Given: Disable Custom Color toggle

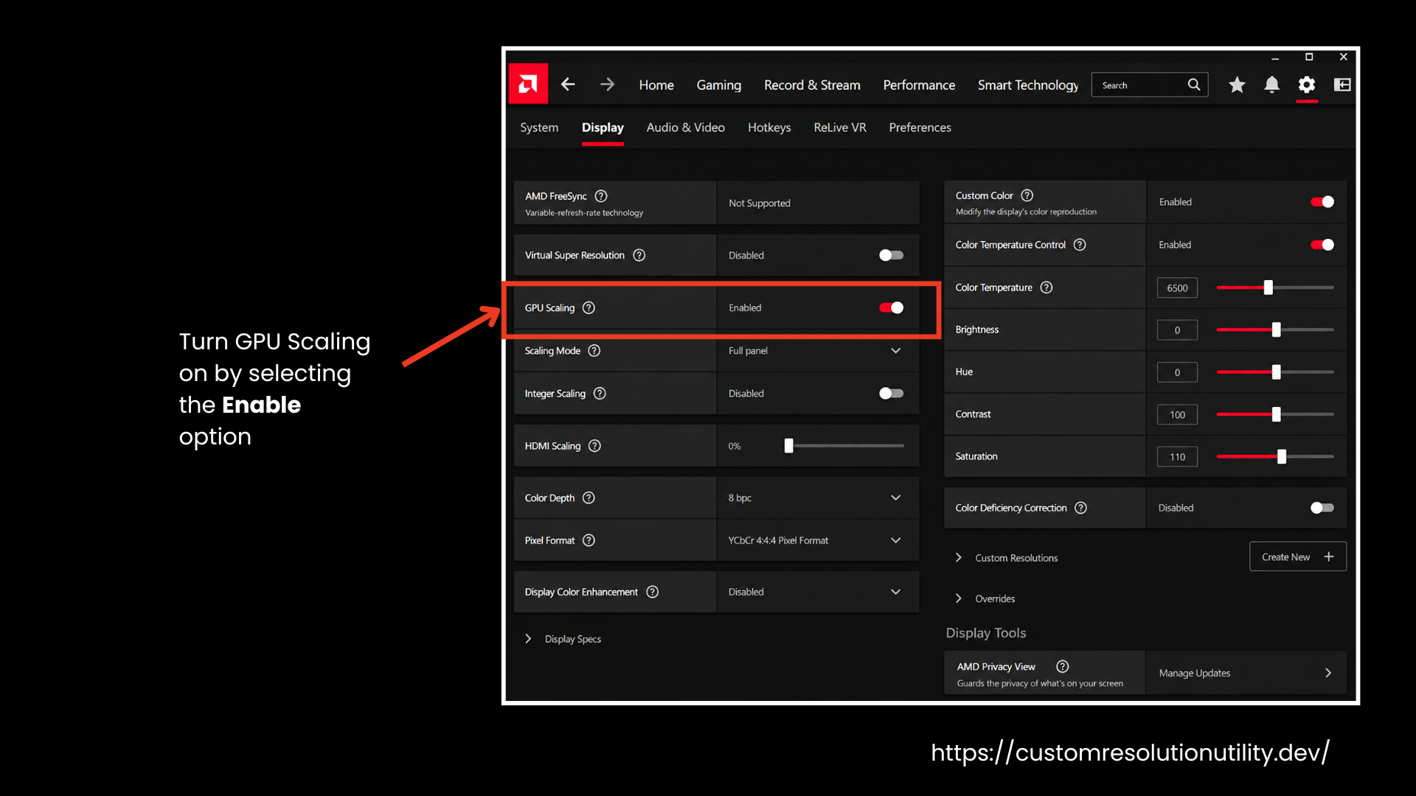Looking at the screenshot, I should [1322, 202].
